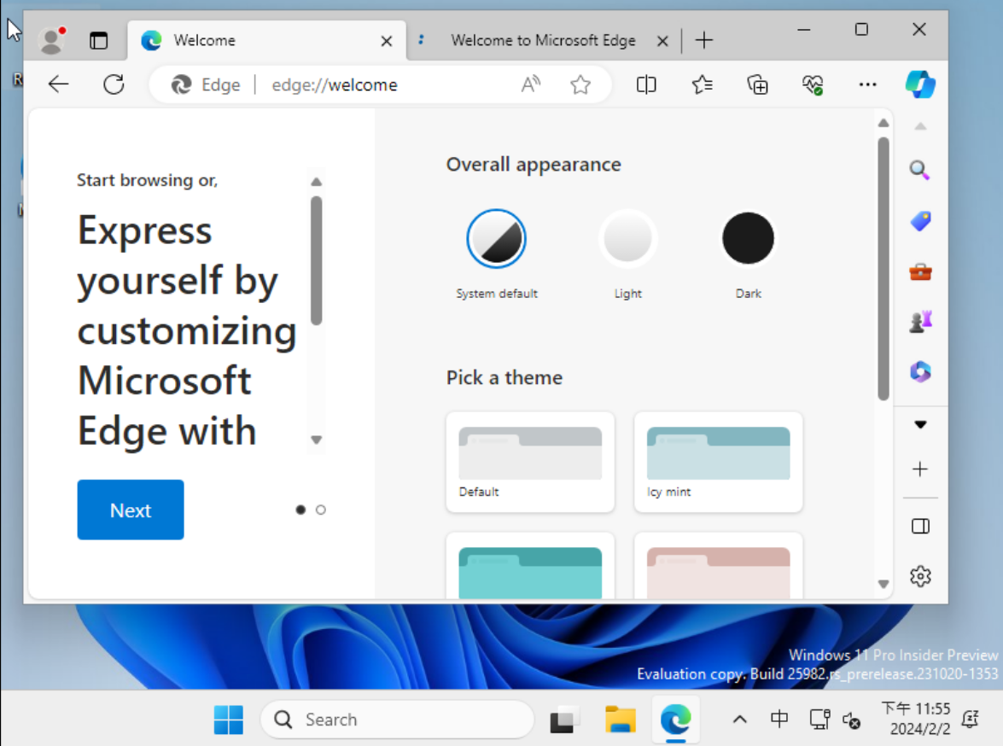Open Browser essentials heart icon
Image resolution: width=1003 pixels, height=746 pixels.
pyautogui.click(x=813, y=85)
